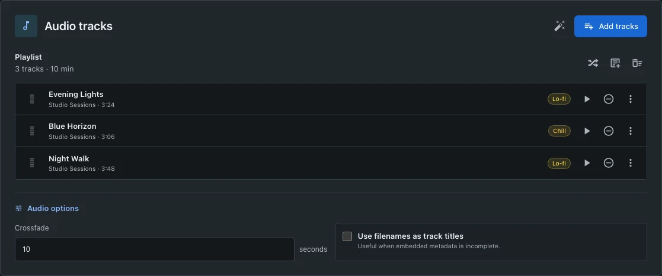Select the Night Walk track title
The image size is (662, 276).
pyautogui.click(x=69, y=158)
